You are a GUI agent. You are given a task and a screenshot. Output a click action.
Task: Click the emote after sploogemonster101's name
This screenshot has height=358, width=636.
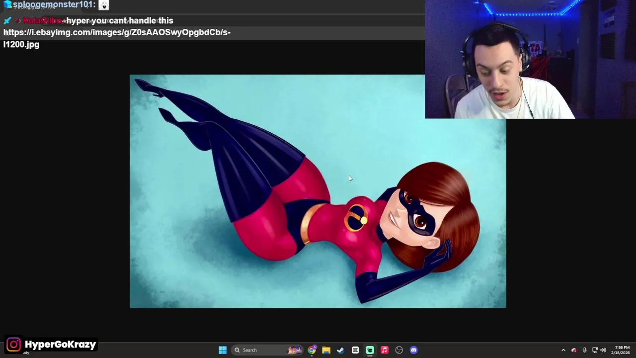[x=104, y=5]
